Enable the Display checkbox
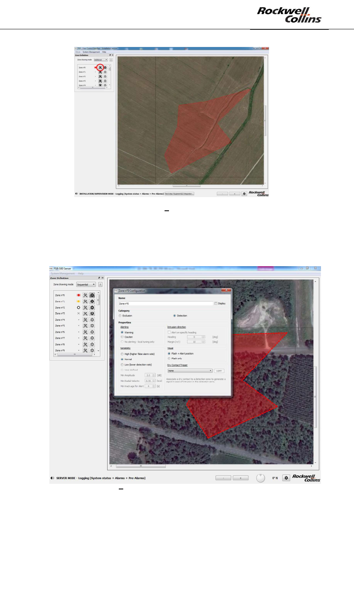The width and height of the screenshot is (354, 603). coord(216,304)
